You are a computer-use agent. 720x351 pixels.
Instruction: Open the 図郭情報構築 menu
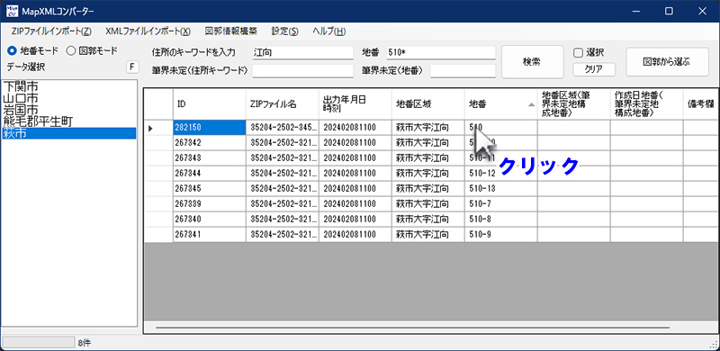click(231, 31)
